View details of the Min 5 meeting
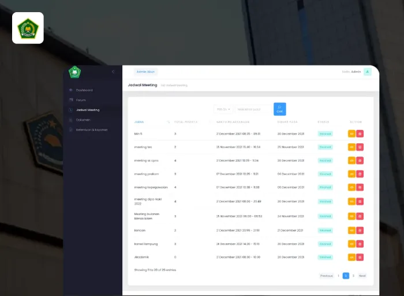Viewport: 404px width, 296px height. (351, 134)
